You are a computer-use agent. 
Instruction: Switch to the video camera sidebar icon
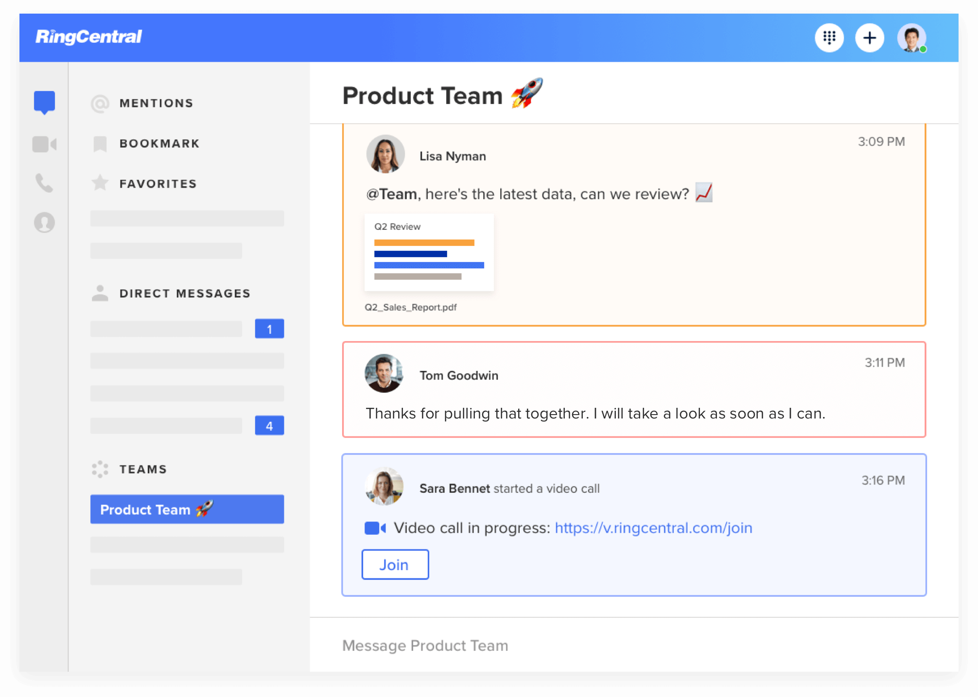pos(44,144)
